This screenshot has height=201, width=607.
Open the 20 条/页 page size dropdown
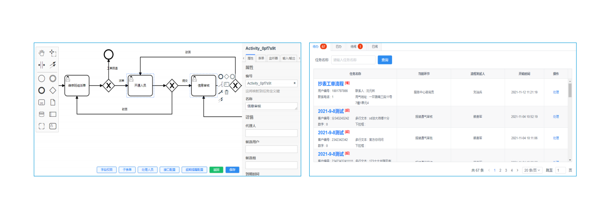[x=532, y=170]
